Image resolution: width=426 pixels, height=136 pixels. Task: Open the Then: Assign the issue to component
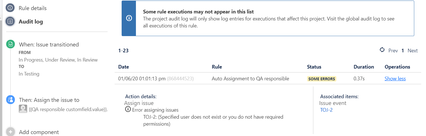49,100
